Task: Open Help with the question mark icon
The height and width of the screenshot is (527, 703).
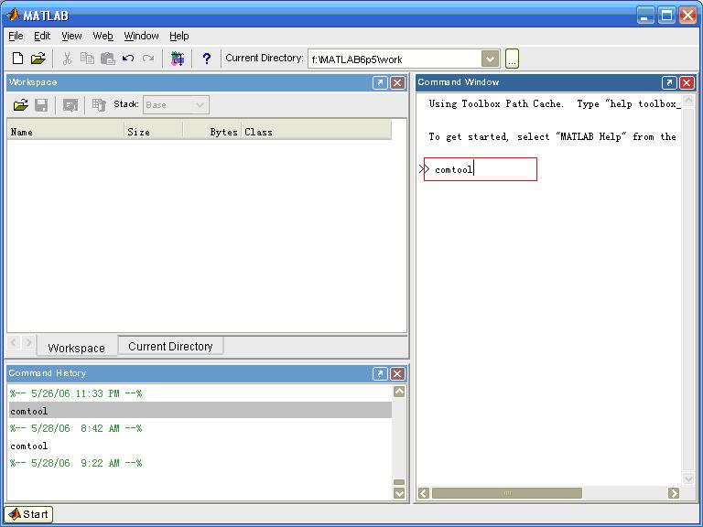Action: (x=206, y=59)
